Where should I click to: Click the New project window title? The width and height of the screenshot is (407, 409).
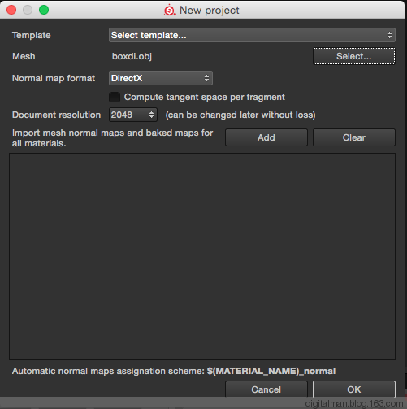[x=210, y=11]
